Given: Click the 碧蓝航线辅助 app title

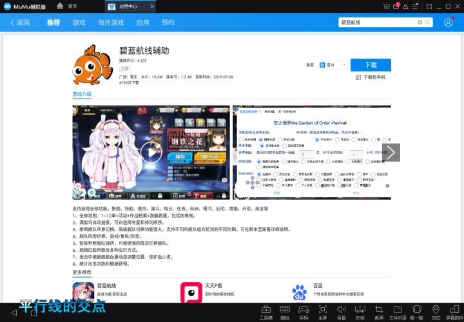Looking at the screenshot, I should pyautogui.click(x=144, y=51).
